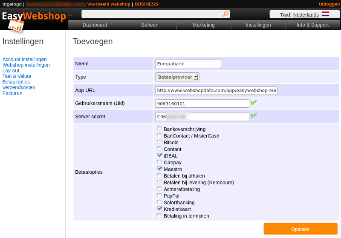Click the Dutch flag icon
This screenshot has height=238, width=341.
(x=325, y=14)
